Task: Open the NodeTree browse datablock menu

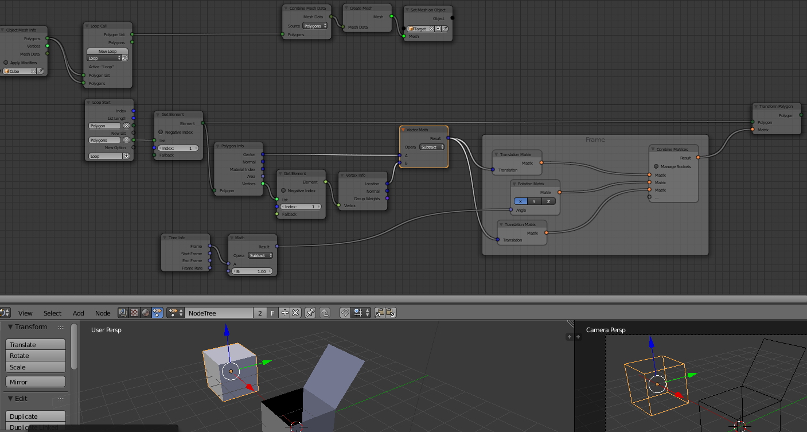Action: point(176,313)
